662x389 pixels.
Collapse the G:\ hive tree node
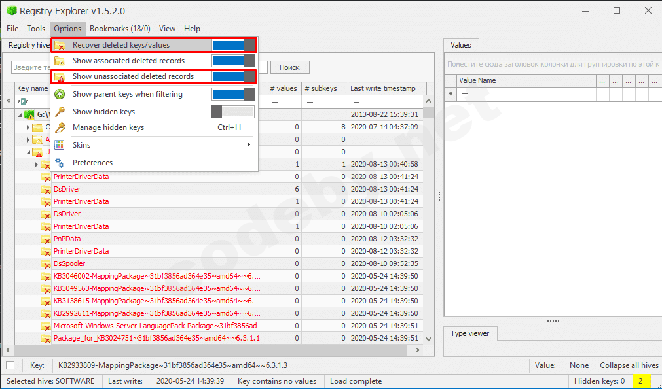coord(20,114)
